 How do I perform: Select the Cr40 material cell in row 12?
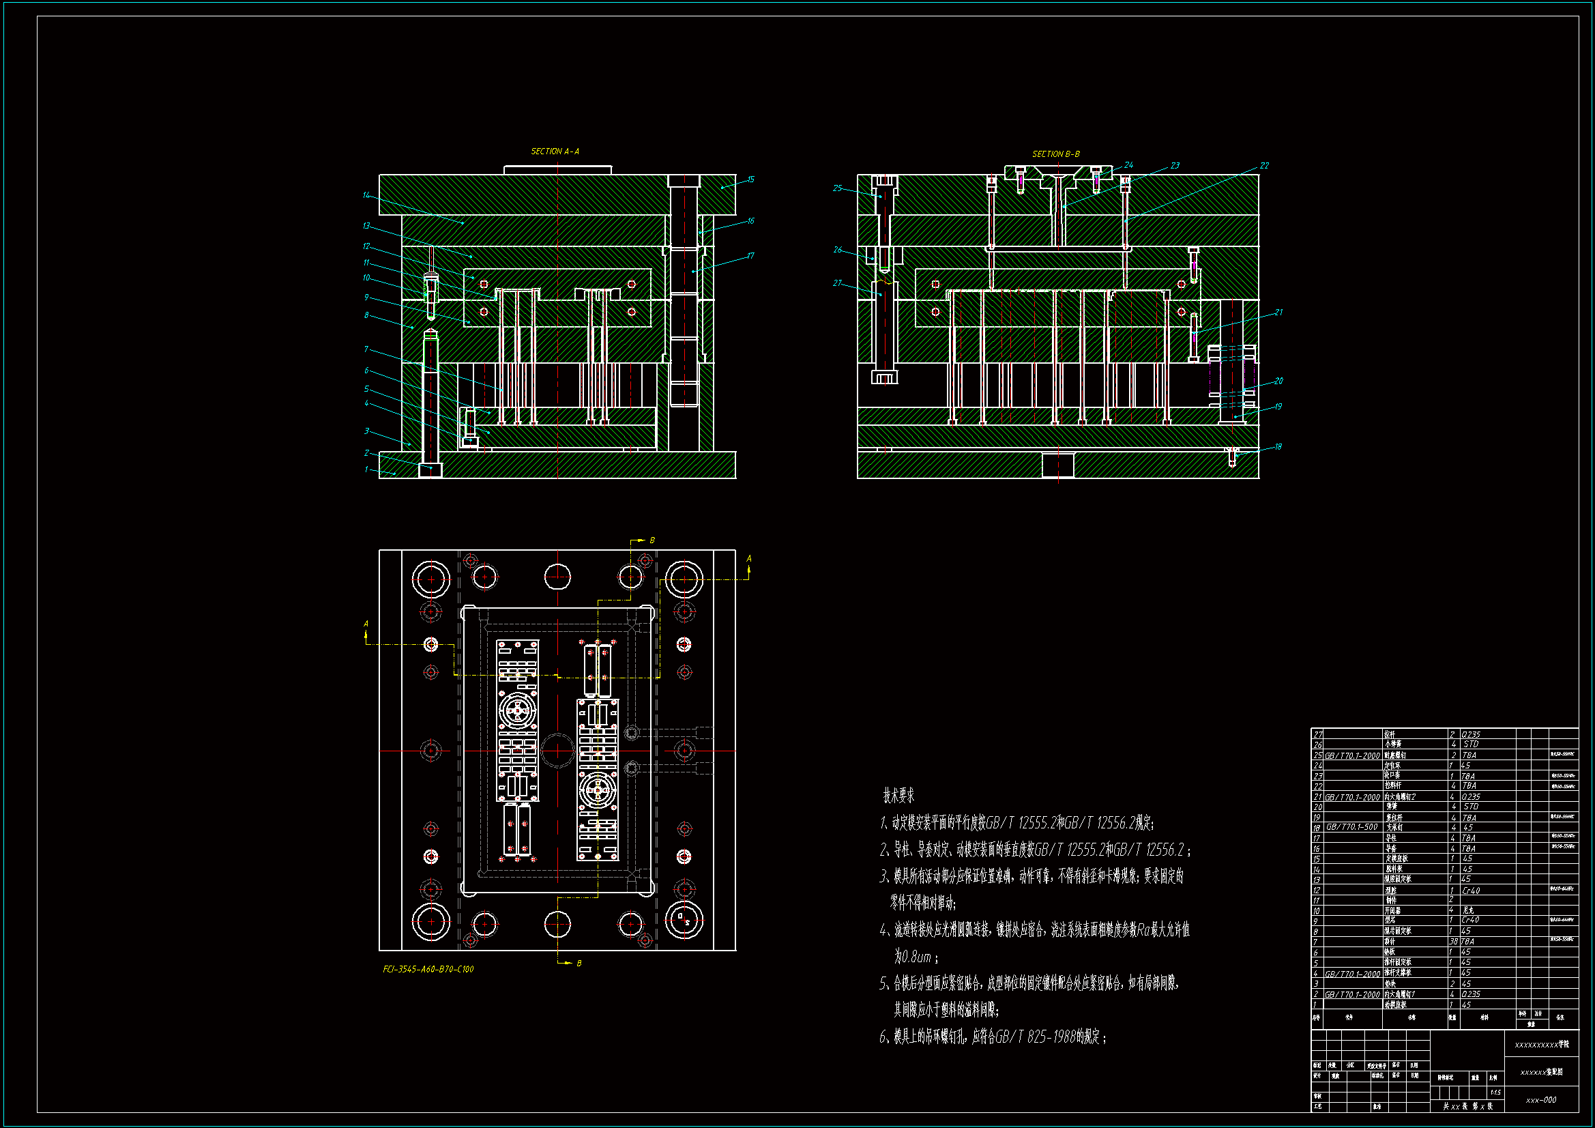coord(1471,891)
